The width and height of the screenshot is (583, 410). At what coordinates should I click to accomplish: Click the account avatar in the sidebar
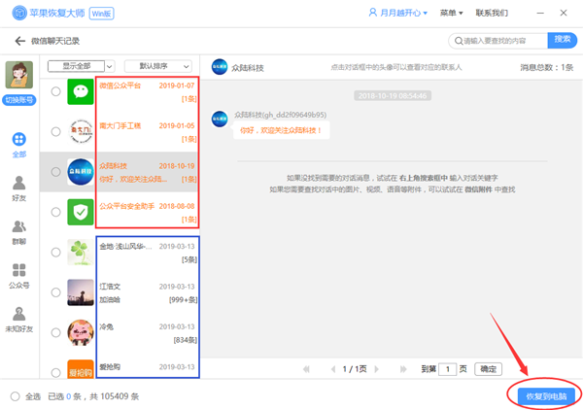(19, 75)
